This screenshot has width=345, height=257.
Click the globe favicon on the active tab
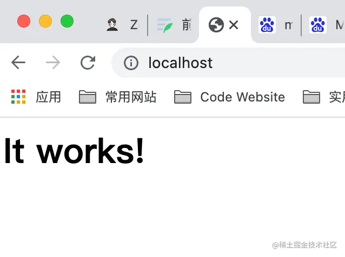point(216,25)
